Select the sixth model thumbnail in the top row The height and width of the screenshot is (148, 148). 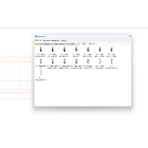click(100, 49)
